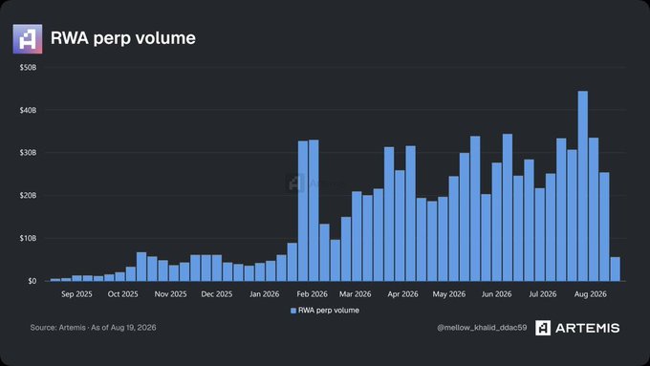Click the "Aug 2026" axis label
The width and height of the screenshot is (650, 366).
click(591, 294)
